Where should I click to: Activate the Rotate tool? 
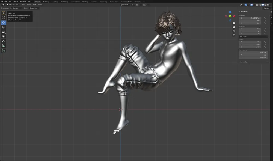pyautogui.click(x=4, y=27)
